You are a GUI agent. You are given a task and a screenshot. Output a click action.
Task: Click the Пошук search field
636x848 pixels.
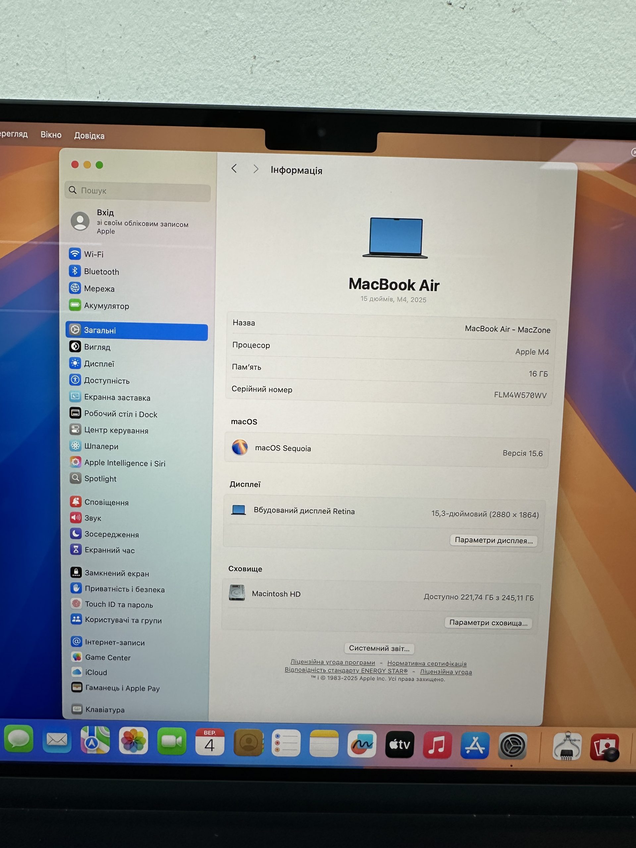[x=137, y=191]
